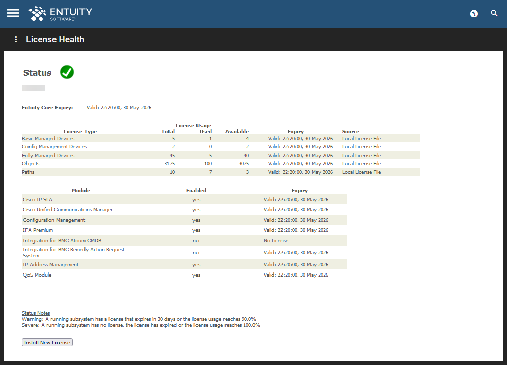Click Local License File for Objects row
Screen dimensions: 507x365
point(361,164)
